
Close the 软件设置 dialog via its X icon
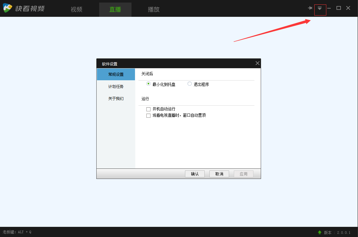click(x=257, y=63)
